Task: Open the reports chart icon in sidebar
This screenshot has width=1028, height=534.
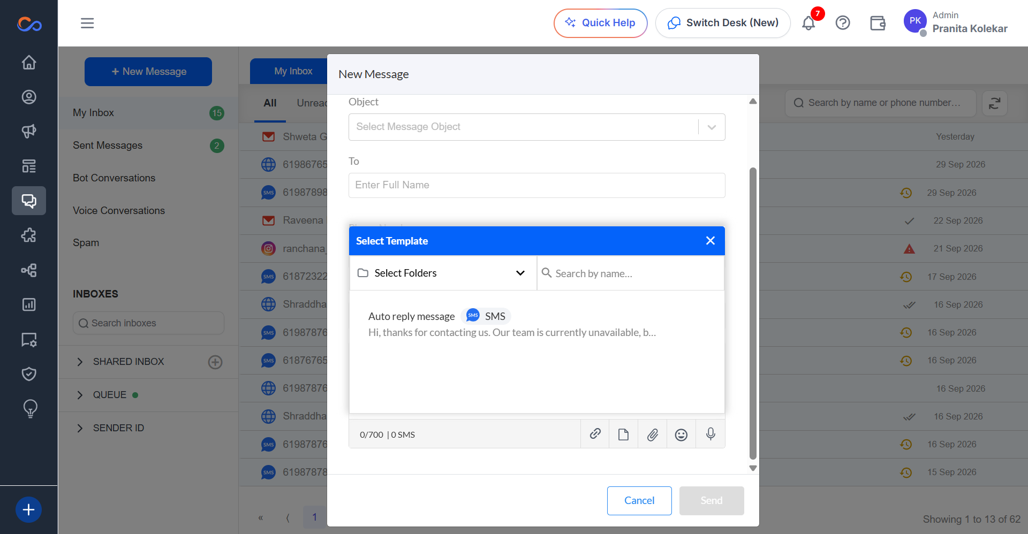Action: pyautogui.click(x=29, y=304)
